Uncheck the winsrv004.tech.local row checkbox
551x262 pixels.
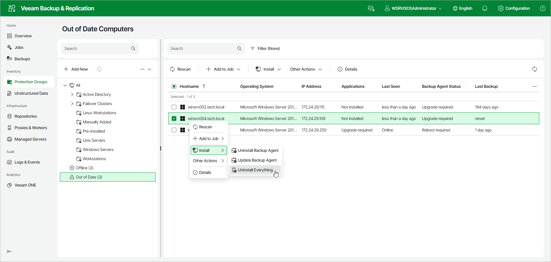[x=174, y=119]
